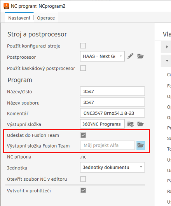Click the Komentář text field
This screenshot has width=171, height=206.
(x=112, y=113)
